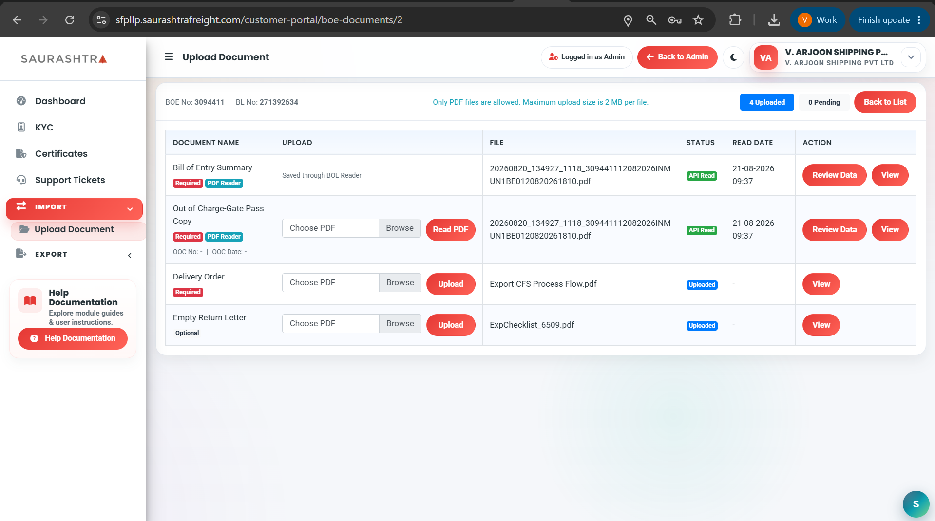This screenshot has height=521, width=935.
Task: Select Upload Document in the sidebar
Action: [78, 229]
